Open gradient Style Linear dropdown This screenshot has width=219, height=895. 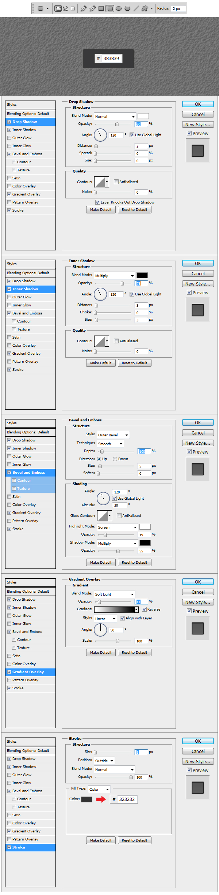105,619
